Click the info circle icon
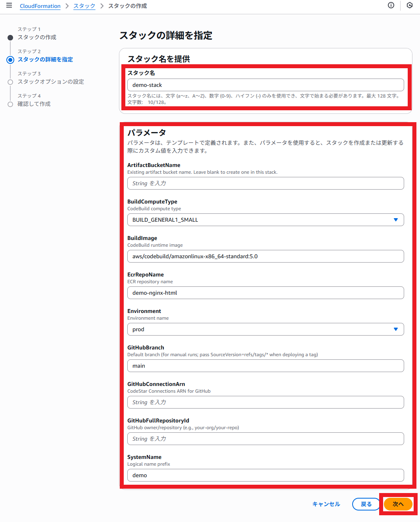This screenshot has height=522, width=420. pos(391,6)
